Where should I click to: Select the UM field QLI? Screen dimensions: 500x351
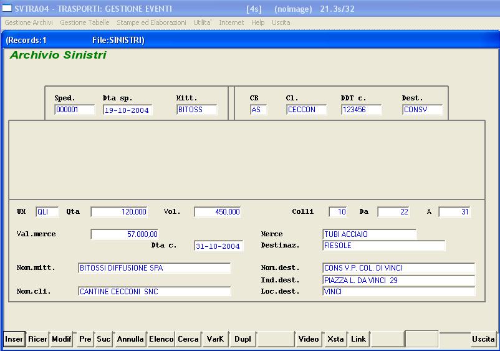[47, 212]
